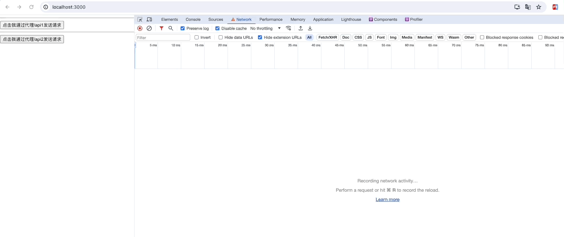Screen dimensions: 564x237
Task: Uncheck Hide extension URLs
Action: 260,37
